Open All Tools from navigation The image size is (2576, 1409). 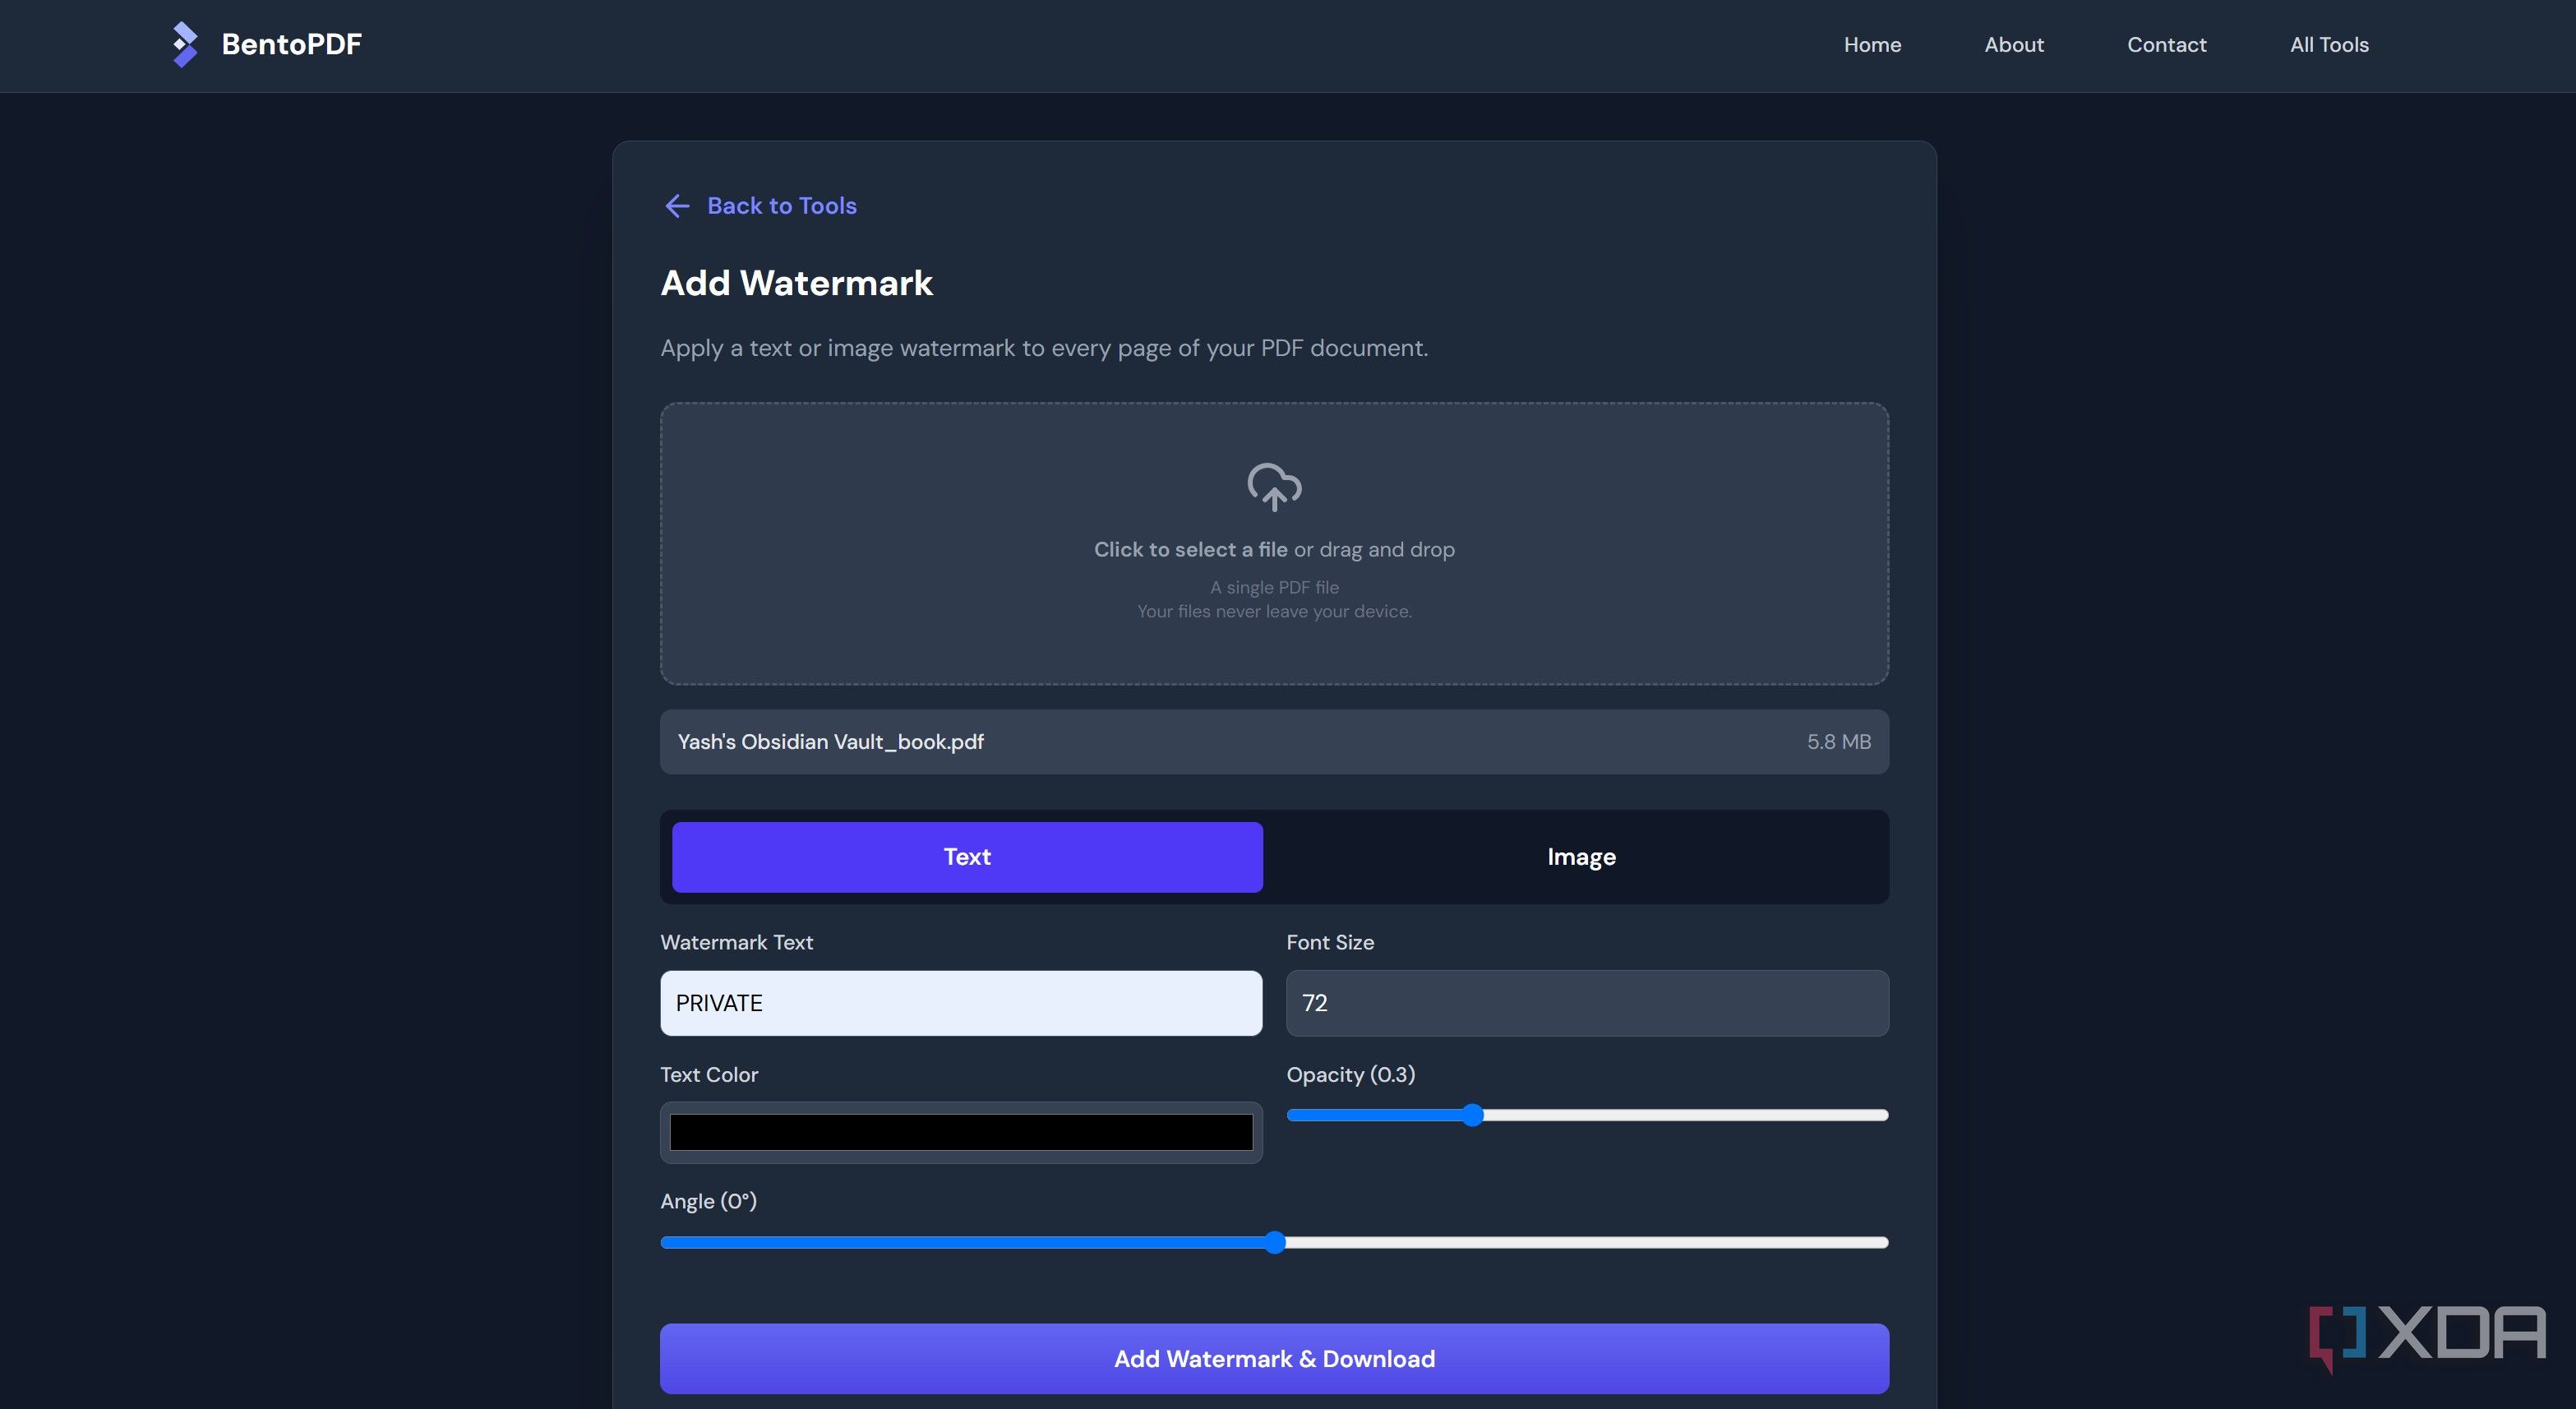[x=2329, y=45]
